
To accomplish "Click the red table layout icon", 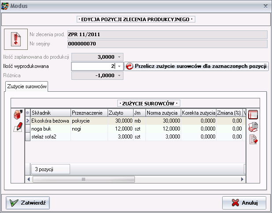I will point(253,115).
